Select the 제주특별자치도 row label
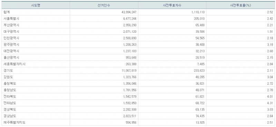The image size is (276, 127). tap(14, 123)
